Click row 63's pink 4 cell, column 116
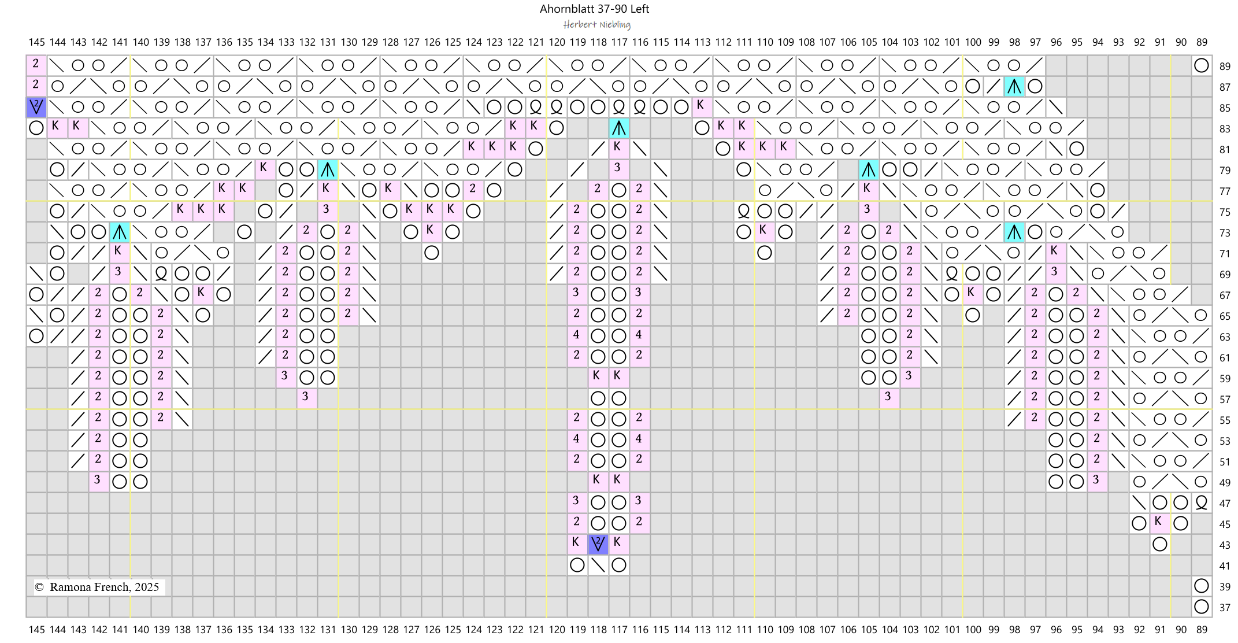This screenshot has width=1238, height=643. pos(640,336)
